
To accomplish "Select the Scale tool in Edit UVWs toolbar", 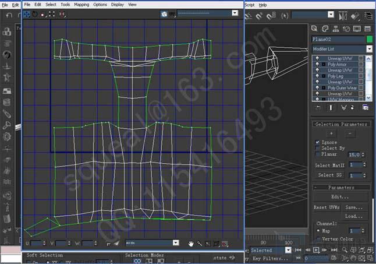I will pos(43,15).
